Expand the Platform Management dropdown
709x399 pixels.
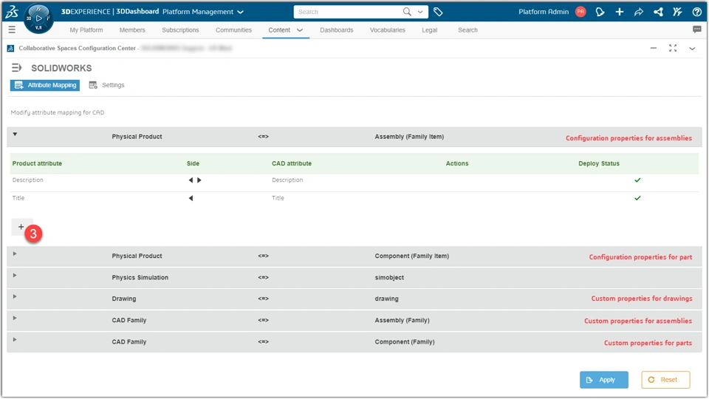pos(241,13)
